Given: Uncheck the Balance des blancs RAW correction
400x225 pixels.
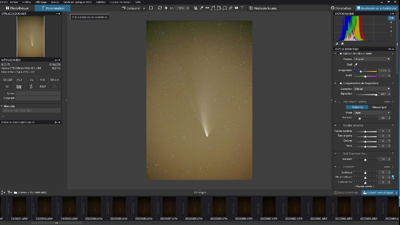Looking at the screenshot, I should click(340, 53).
